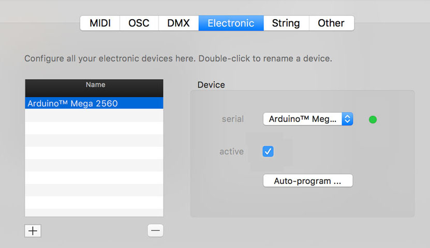Switch to the MIDI tab
430x248 pixels.
tap(100, 23)
